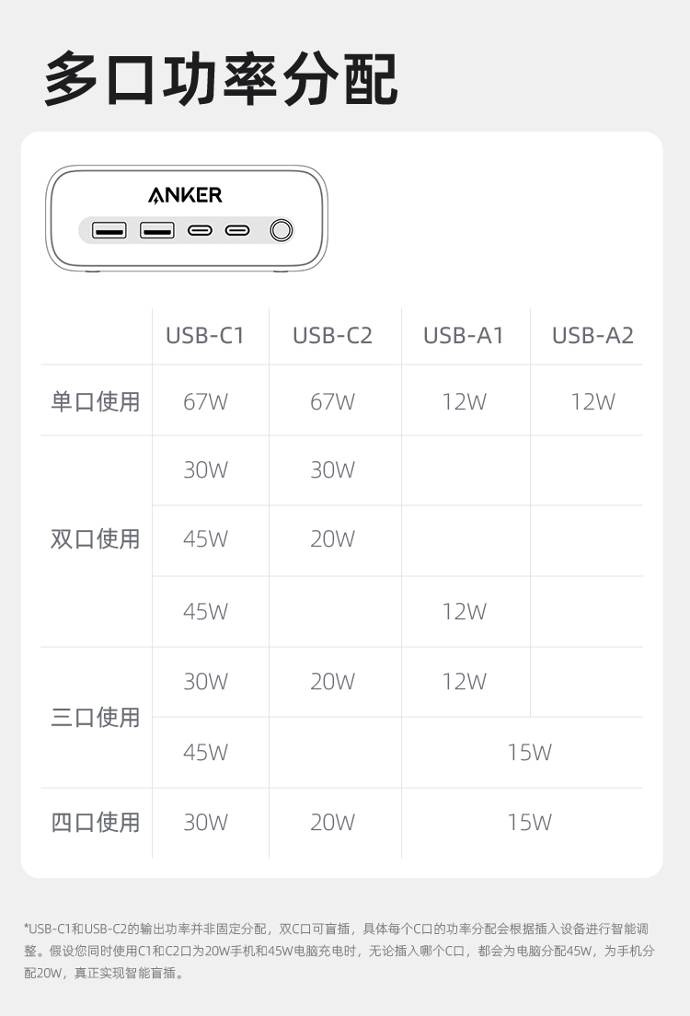This screenshot has width=690, height=1016.
Task: Click the first USB-A port icon
Action: tap(109, 230)
